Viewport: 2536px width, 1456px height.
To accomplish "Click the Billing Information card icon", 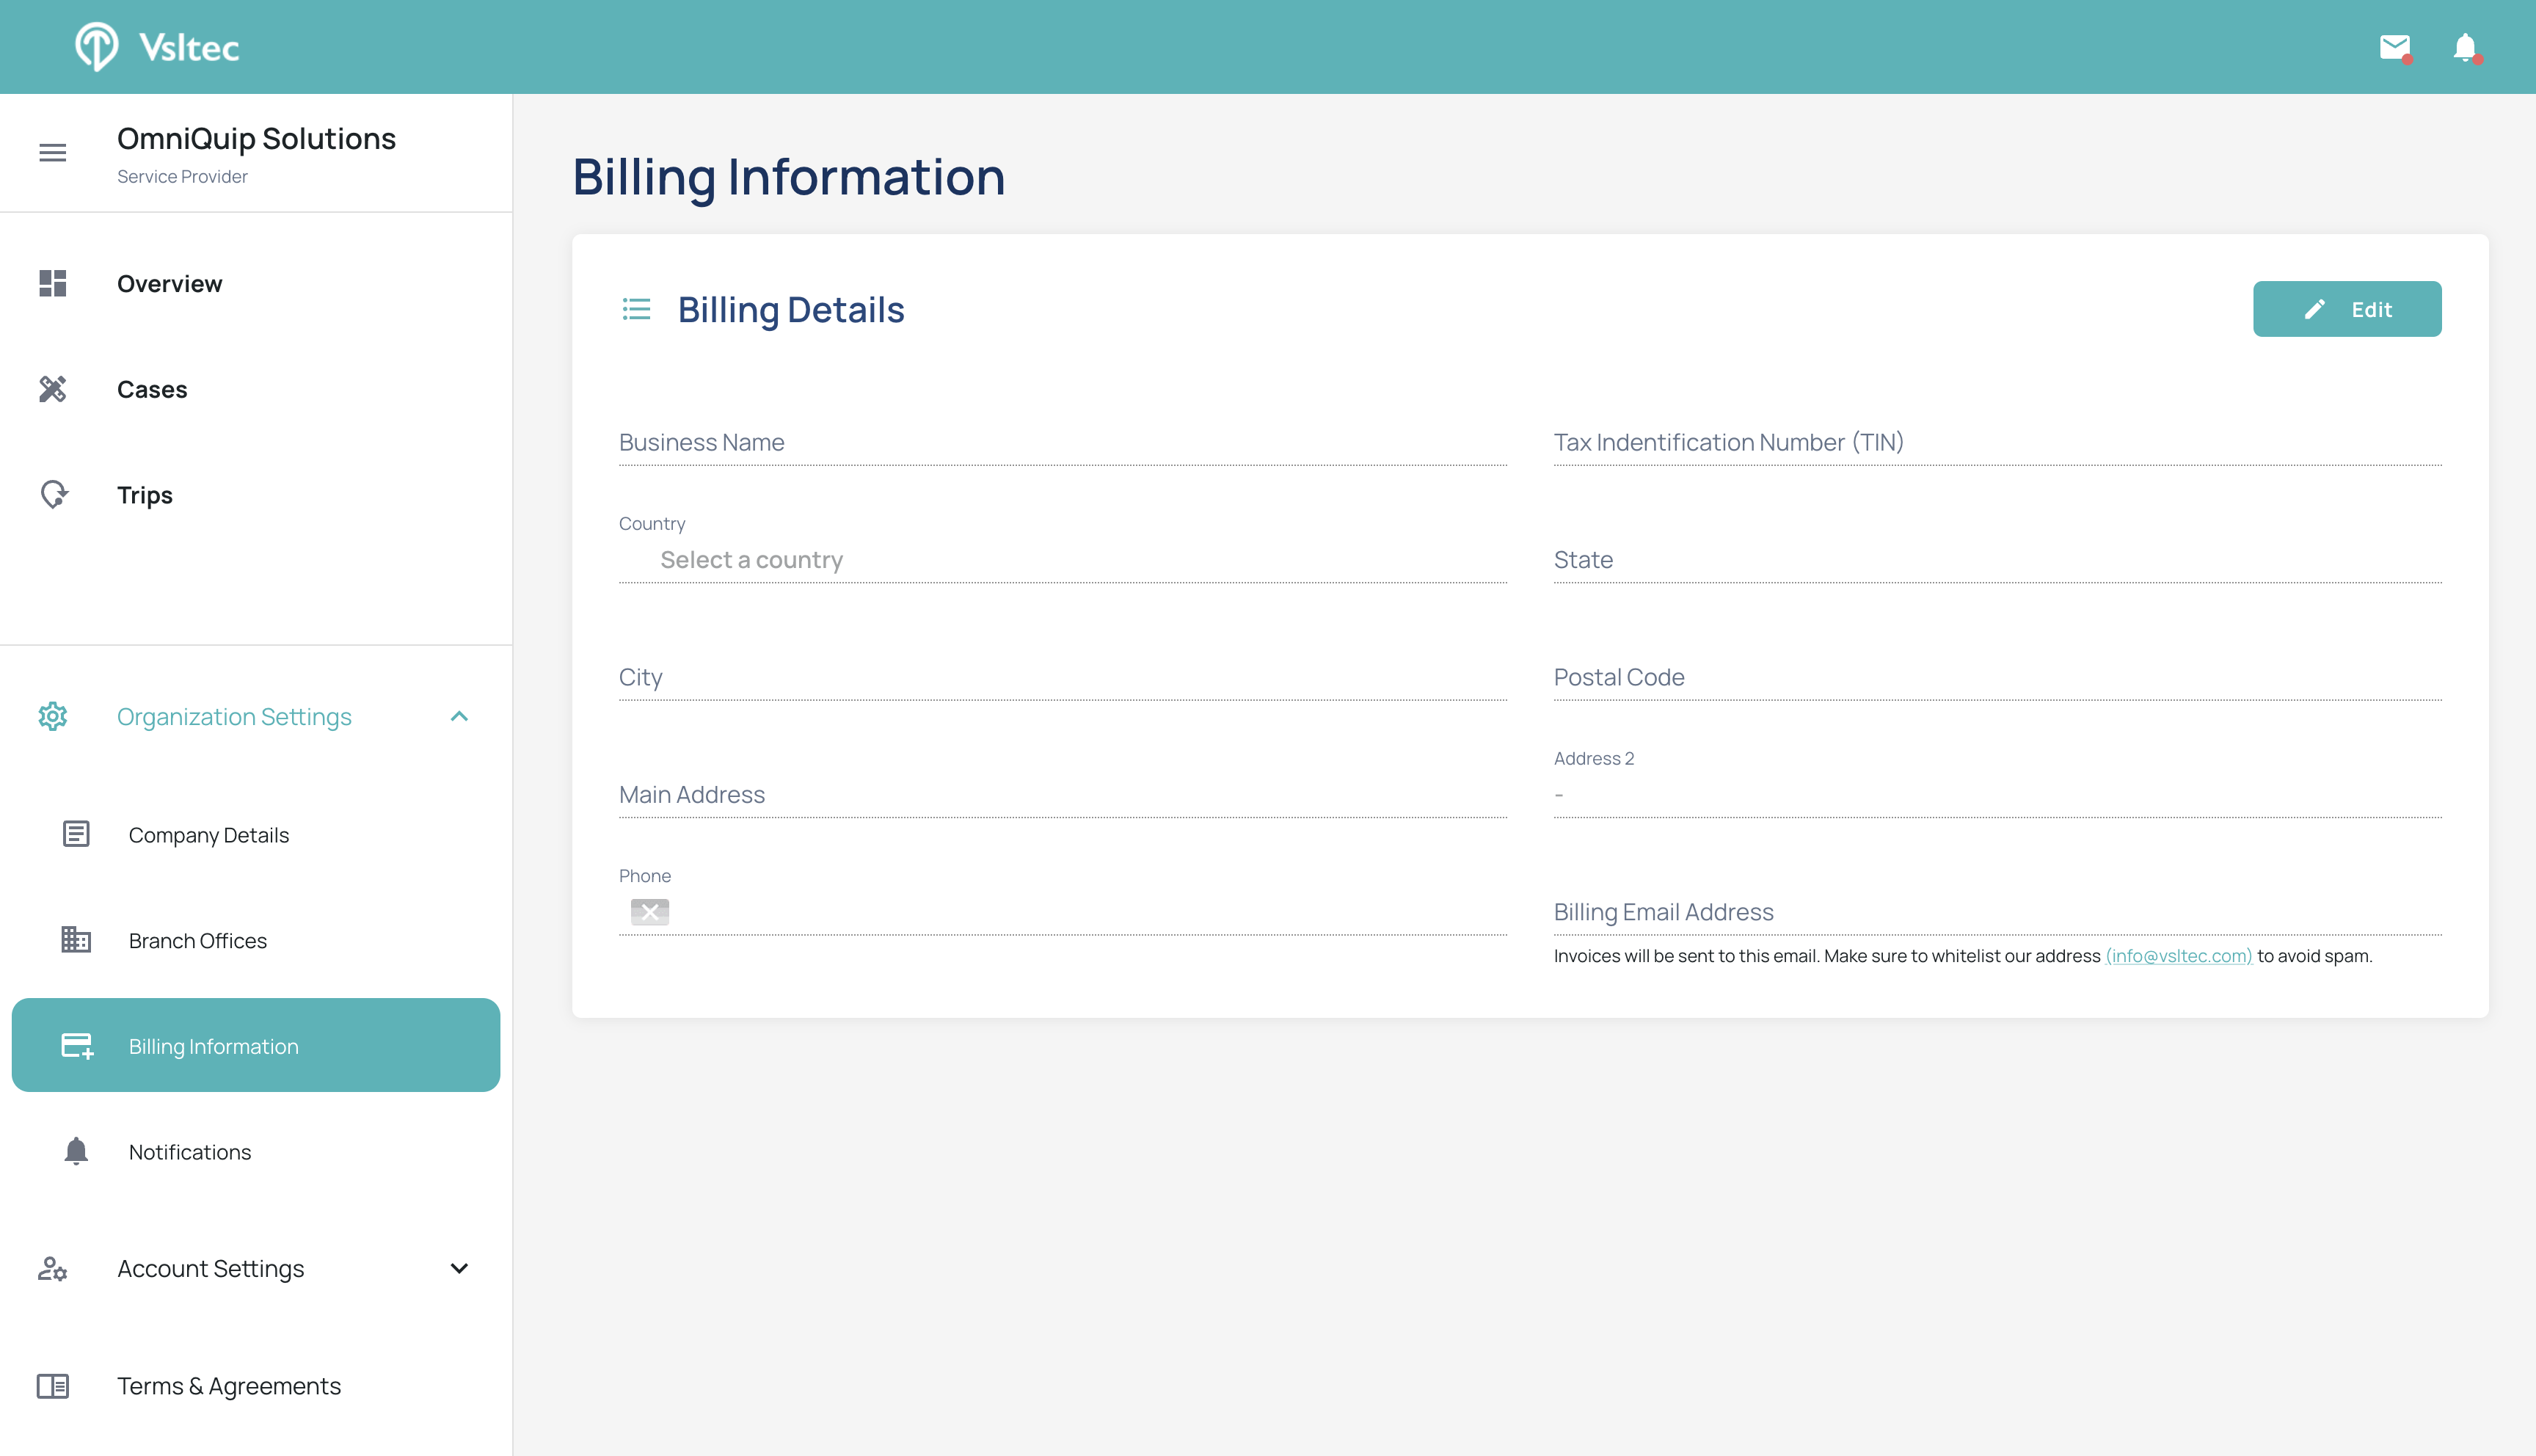I will click(x=77, y=1045).
